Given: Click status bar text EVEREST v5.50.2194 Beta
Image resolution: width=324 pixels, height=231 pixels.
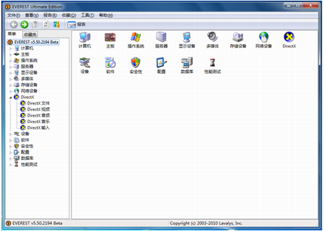Looking at the screenshot, I should (x=37, y=223).
